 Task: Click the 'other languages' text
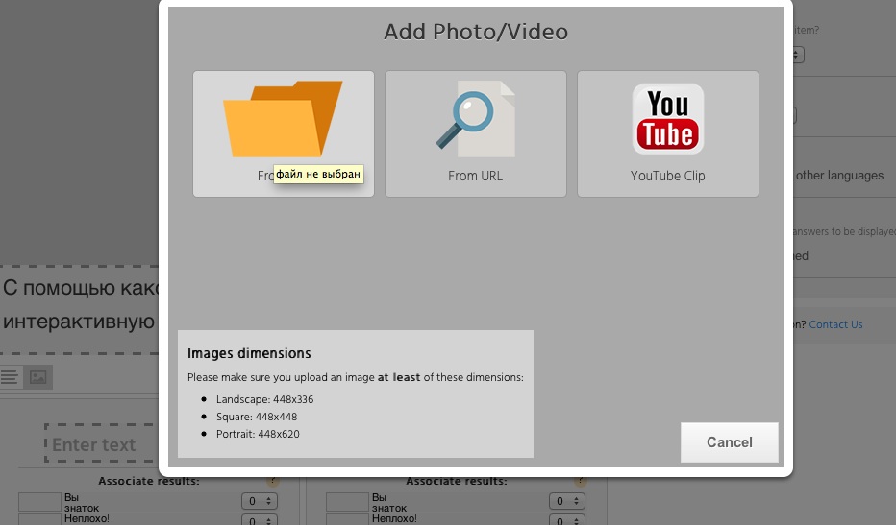coord(839,176)
